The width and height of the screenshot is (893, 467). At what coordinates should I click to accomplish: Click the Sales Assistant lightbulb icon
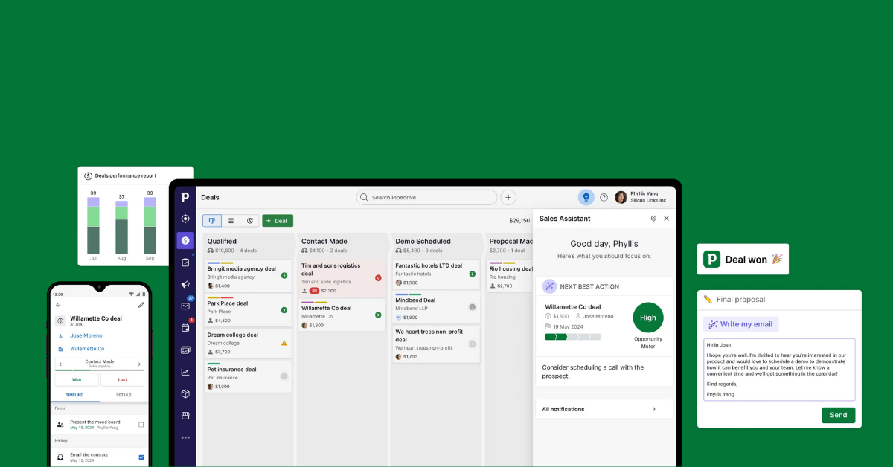(x=586, y=197)
